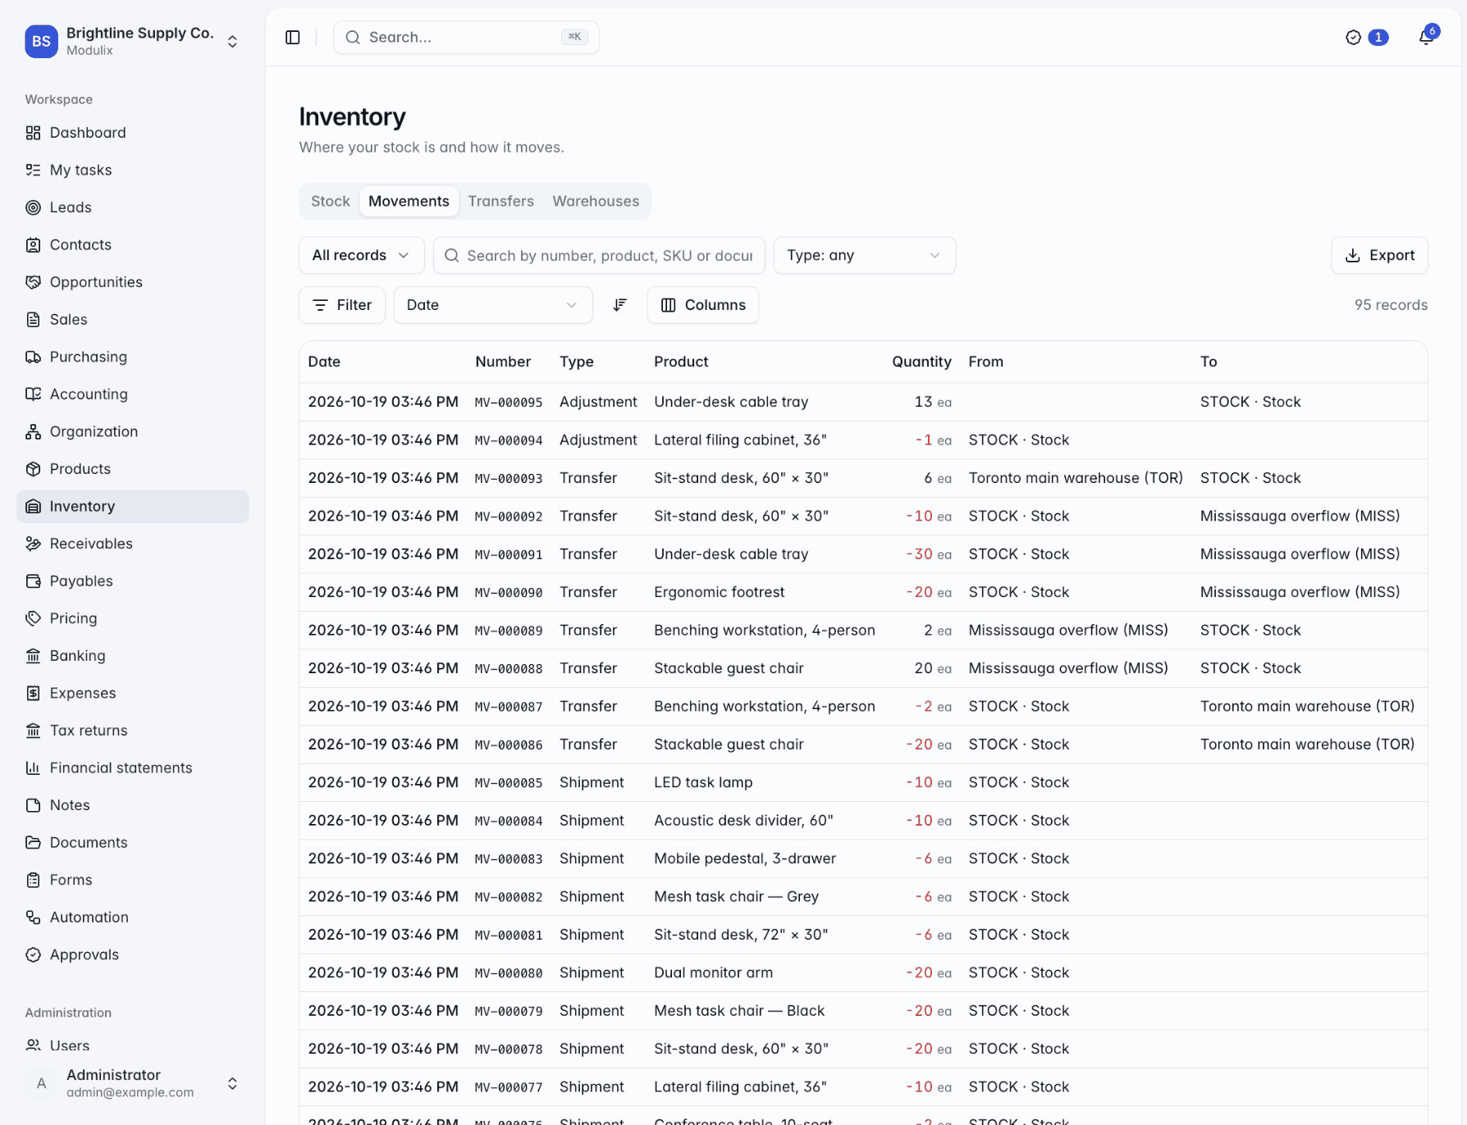Focus the global Search field

(x=466, y=38)
